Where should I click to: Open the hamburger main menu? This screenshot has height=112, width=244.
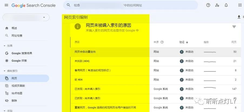point(6,5)
